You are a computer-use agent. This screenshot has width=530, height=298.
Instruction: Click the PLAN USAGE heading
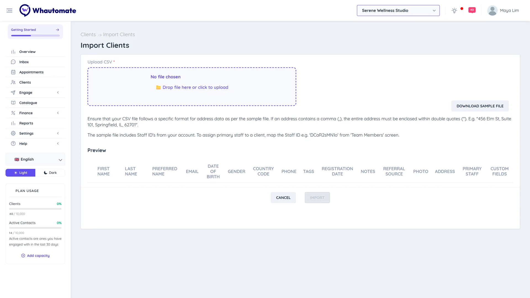(x=27, y=191)
